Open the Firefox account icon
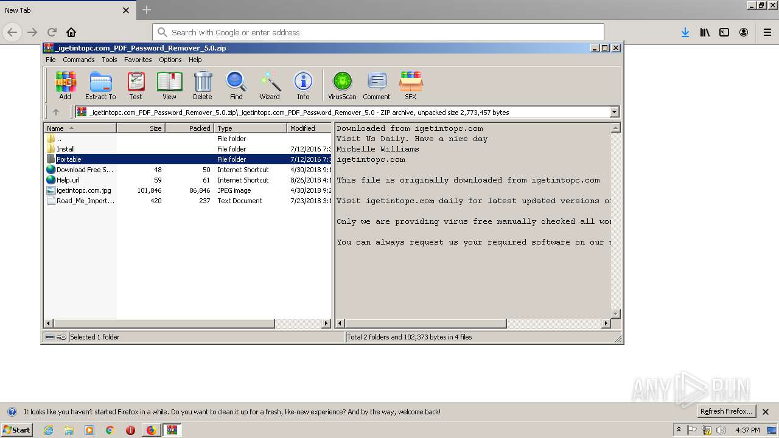Image resolution: width=779 pixels, height=438 pixels. coord(744,32)
